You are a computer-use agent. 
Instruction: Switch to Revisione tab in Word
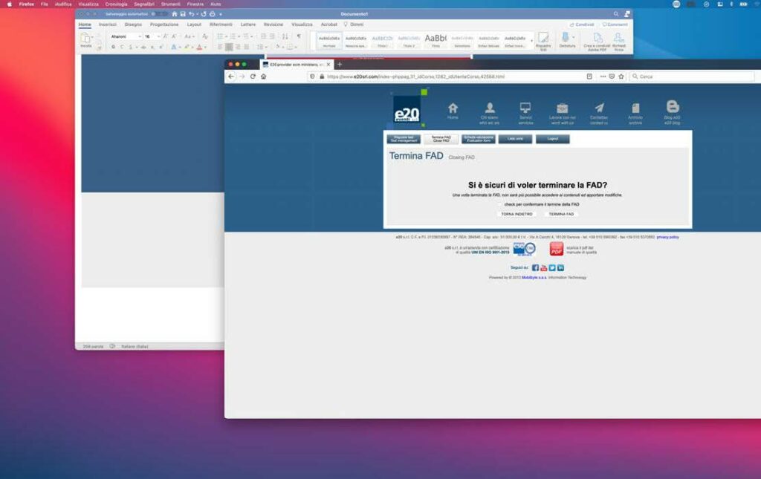pos(273,25)
